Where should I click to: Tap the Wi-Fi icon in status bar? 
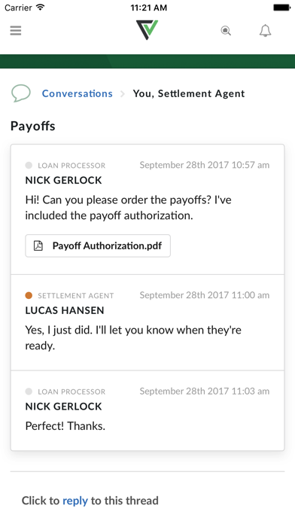41,8
